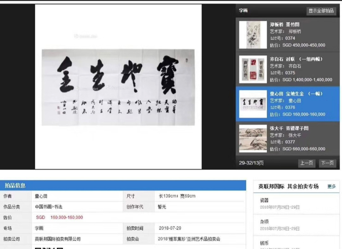Open the 齐白石 对联 thumbnail
Image resolution: width=342 pixels, height=249 pixels.
tap(253, 69)
